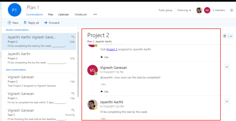Click the VG member avatar in header
This screenshot has height=121, width=236.
207,10
